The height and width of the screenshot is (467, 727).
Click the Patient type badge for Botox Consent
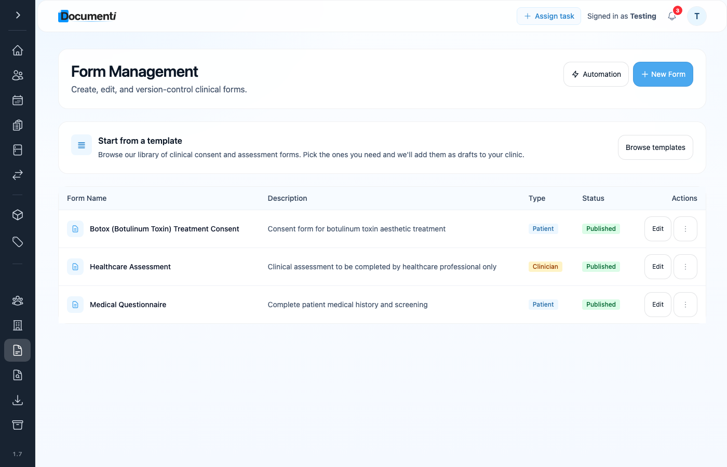pyautogui.click(x=543, y=229)
